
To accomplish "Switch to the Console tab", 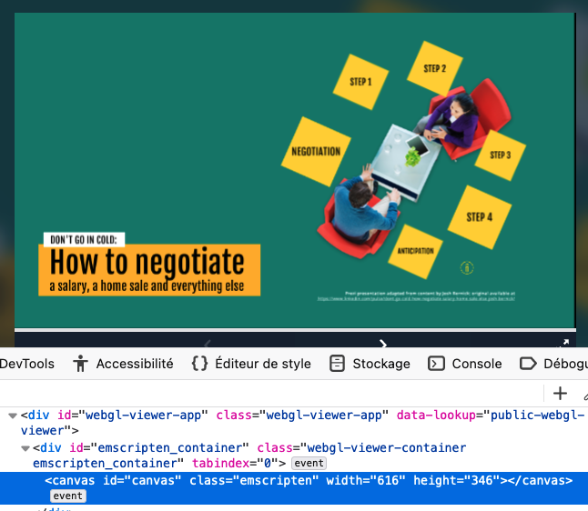I will (465, 364).
